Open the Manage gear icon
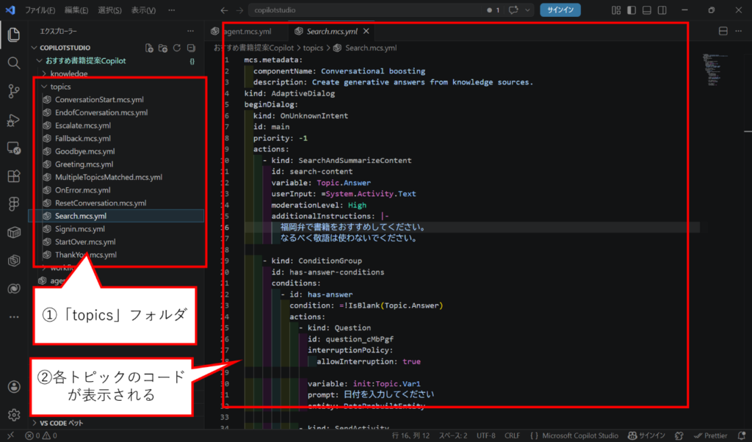This screenshot has height=442, width=752. coord(13,414)
